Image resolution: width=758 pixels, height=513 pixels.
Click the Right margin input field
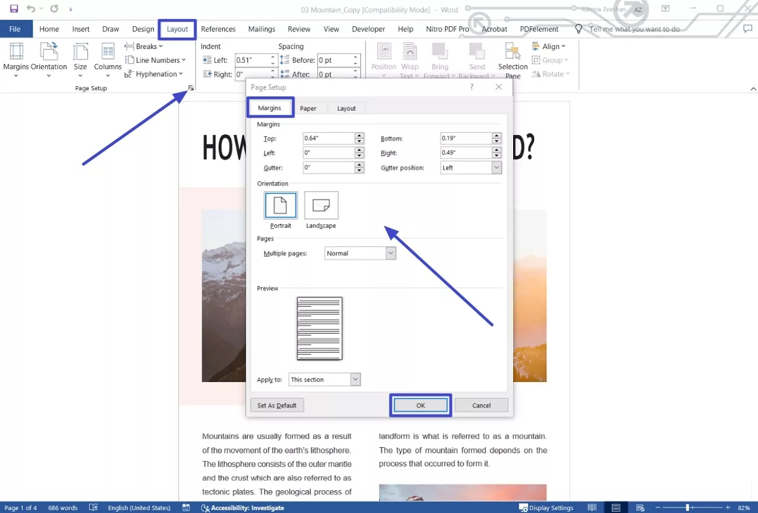point(466,153)
